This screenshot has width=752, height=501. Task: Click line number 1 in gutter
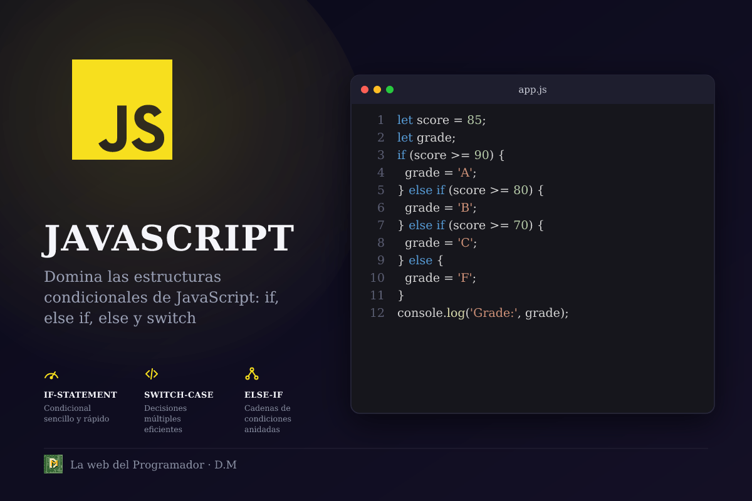[380, 120]
